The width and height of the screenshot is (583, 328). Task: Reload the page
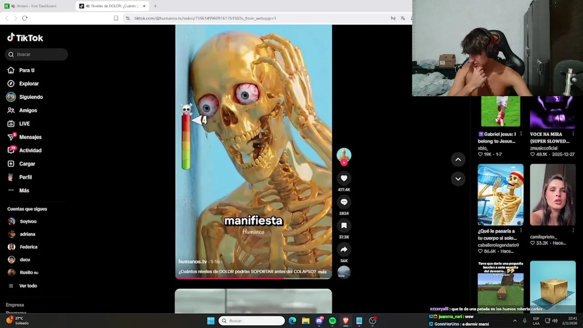(x=25, y=18)
